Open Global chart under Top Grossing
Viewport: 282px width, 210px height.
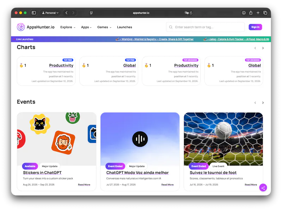pyautogui.click(x=255, y=65)
